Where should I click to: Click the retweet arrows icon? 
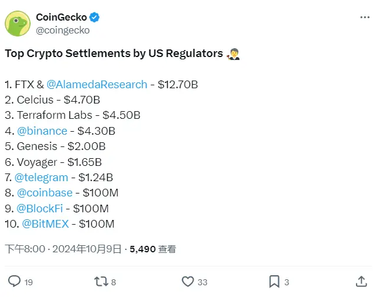(x=101, y=282)
